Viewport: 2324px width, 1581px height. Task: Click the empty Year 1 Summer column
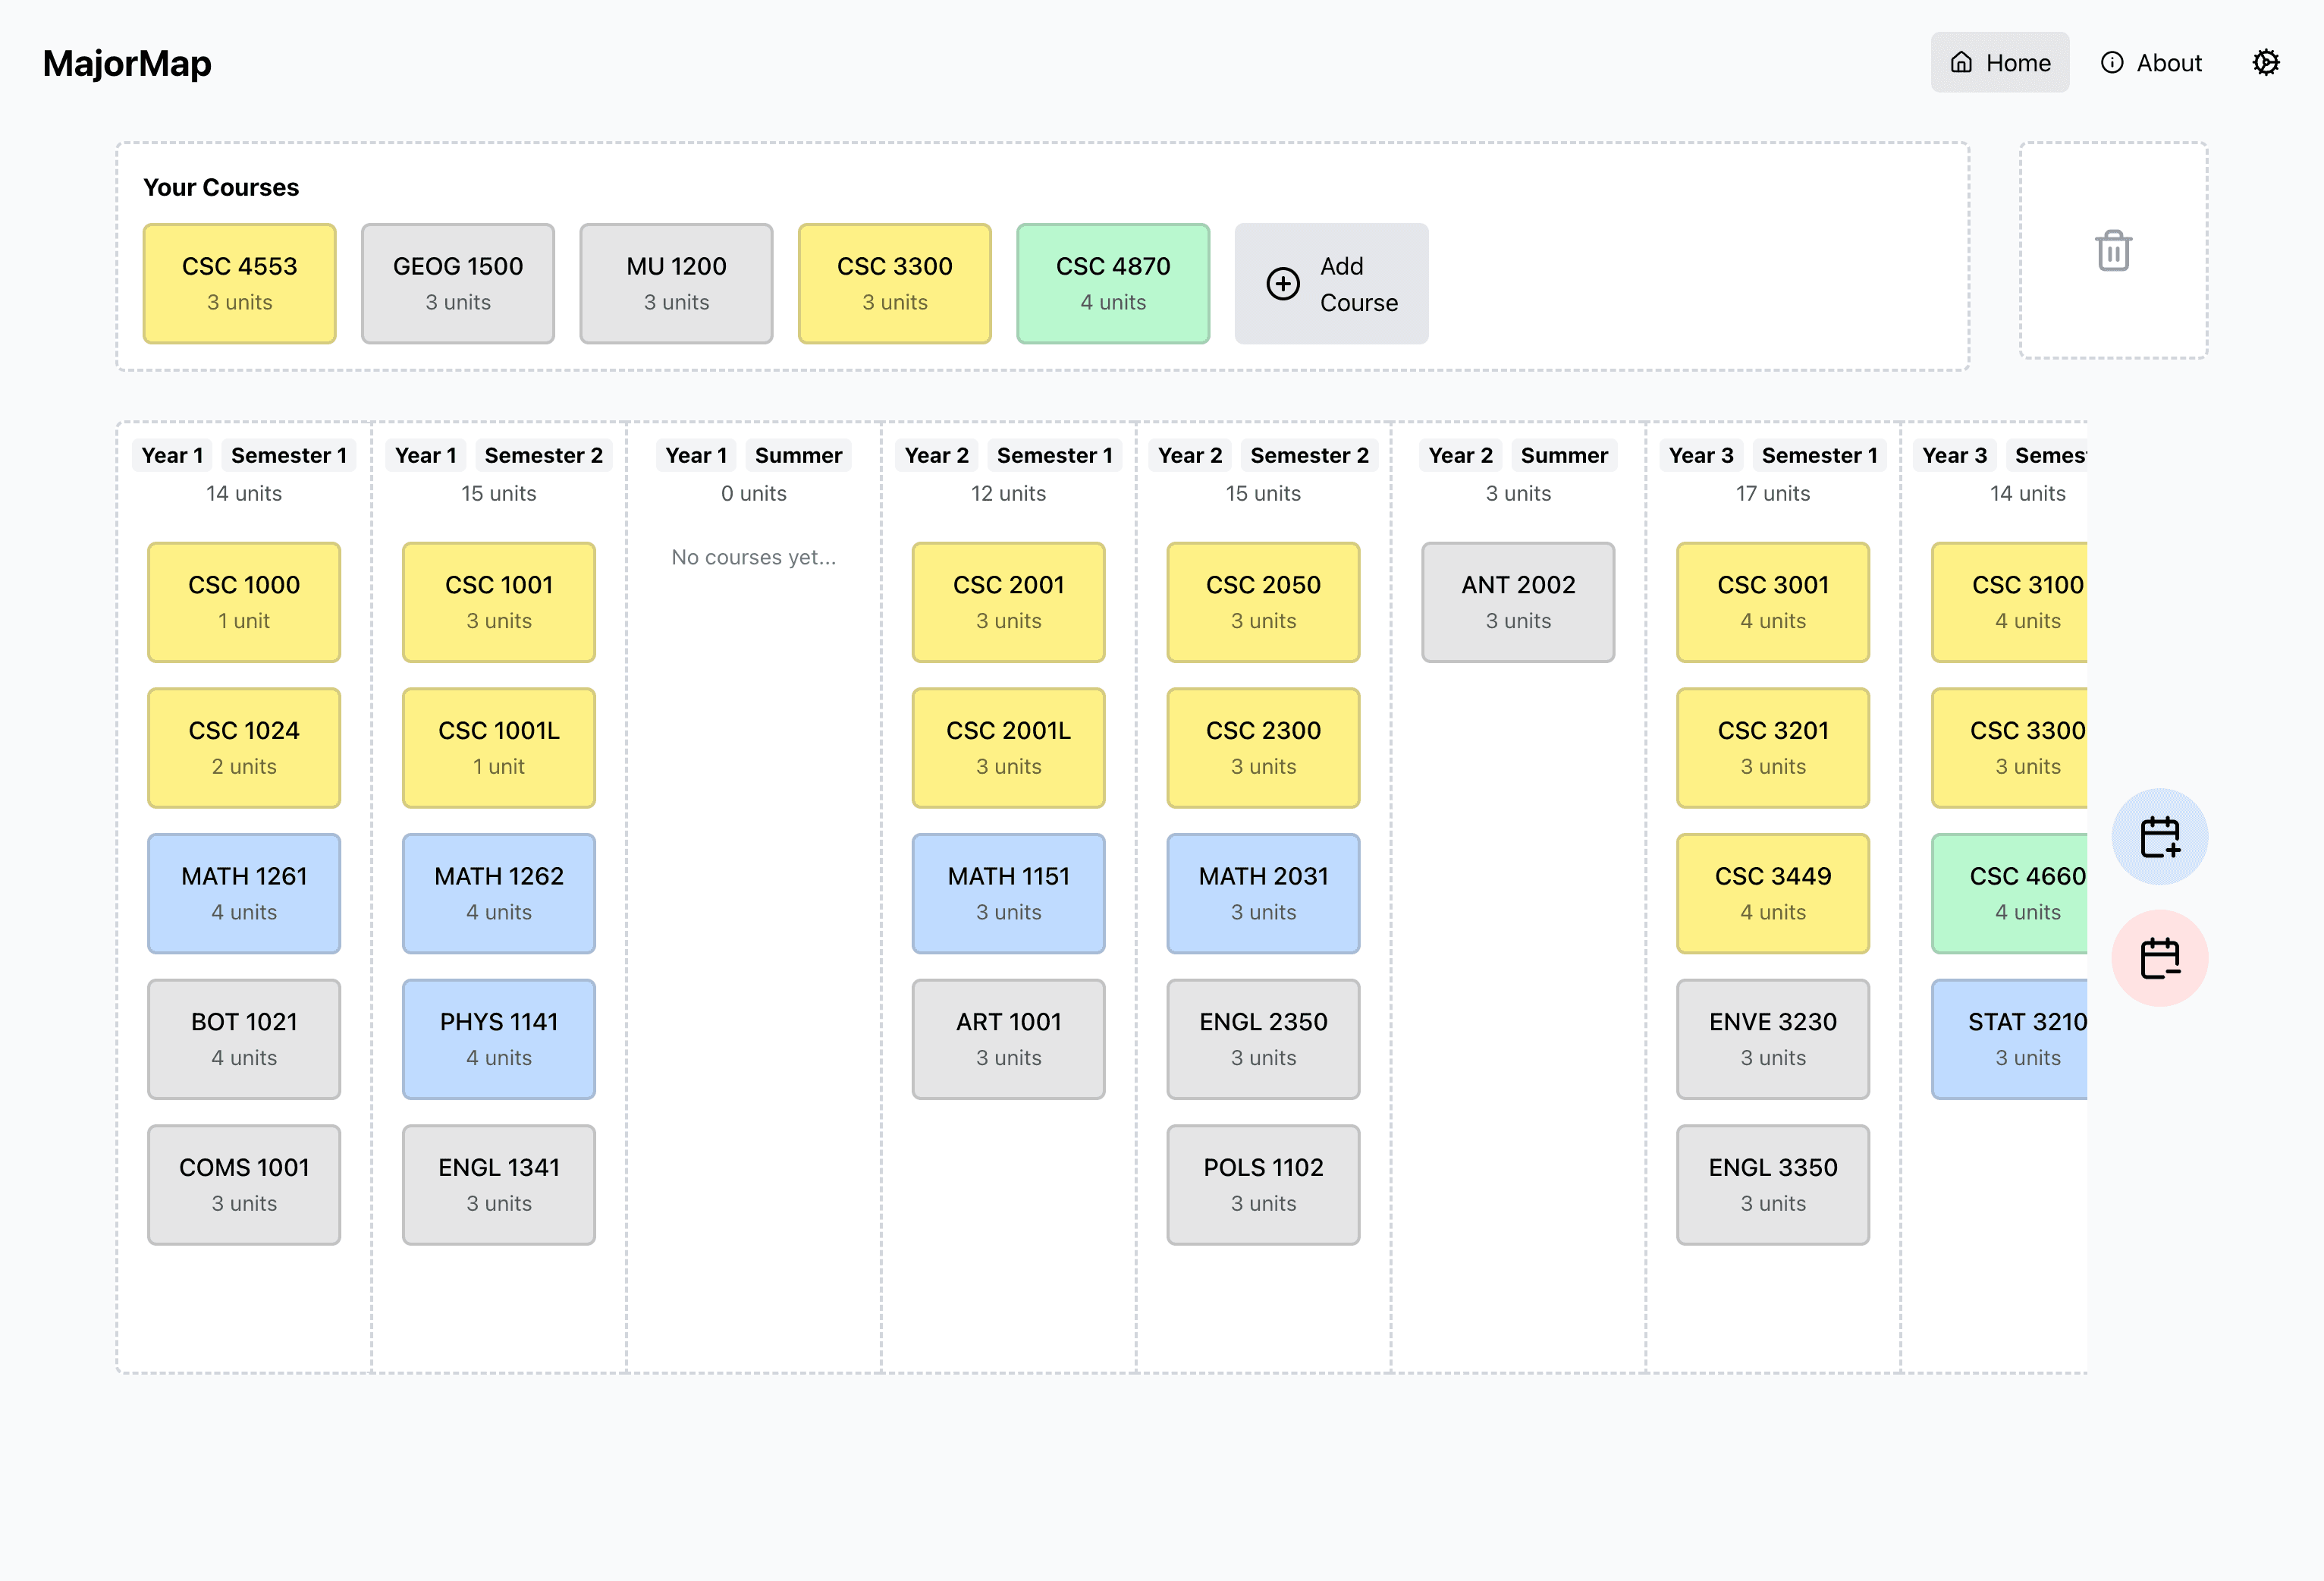pos(754,900)
